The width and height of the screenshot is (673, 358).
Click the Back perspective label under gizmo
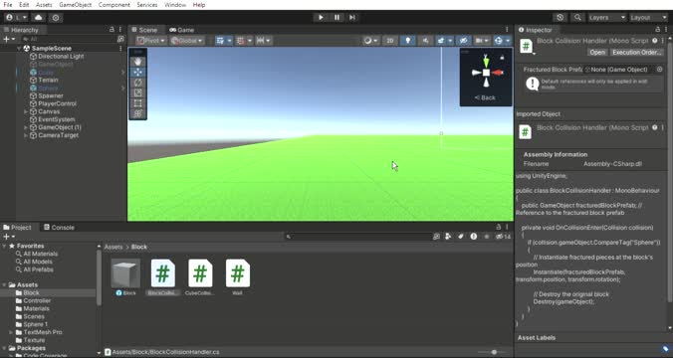tap(485, 97)
